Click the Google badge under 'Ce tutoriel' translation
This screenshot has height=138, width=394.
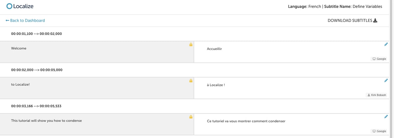[379, 131]
